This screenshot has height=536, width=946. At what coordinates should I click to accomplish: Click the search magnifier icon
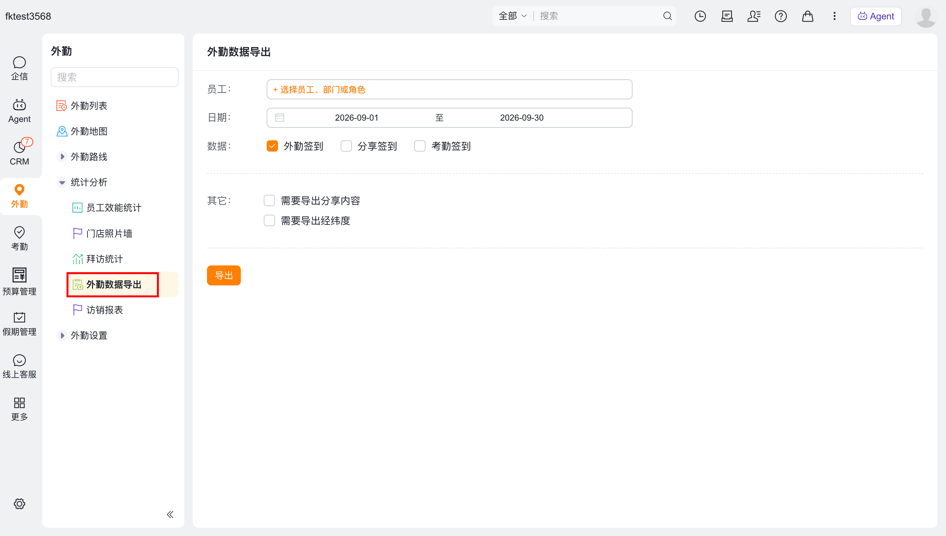[667, 16]
